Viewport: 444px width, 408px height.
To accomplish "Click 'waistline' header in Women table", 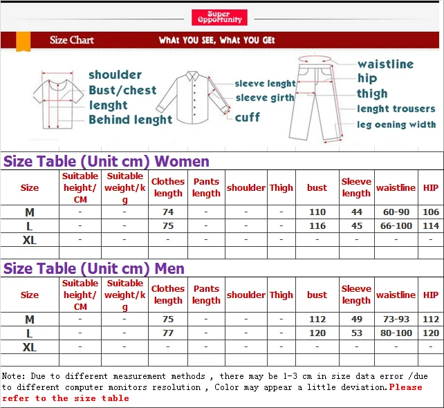I will click(x=396, y=187).
